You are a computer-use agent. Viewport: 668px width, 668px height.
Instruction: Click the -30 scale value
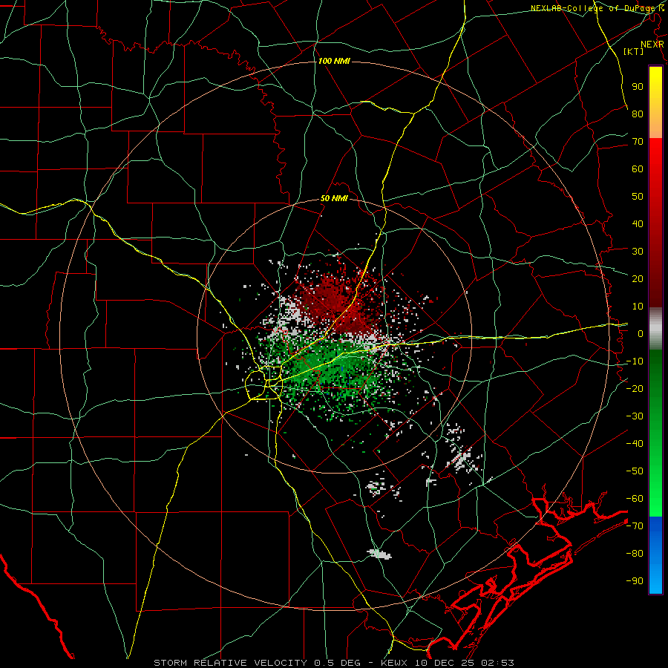point(635,416)
